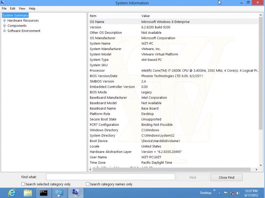Select System Summary in the tree
This screenshot has height=198, width=265.
[15, 15]
